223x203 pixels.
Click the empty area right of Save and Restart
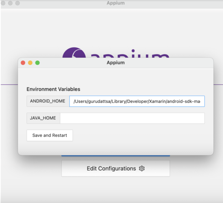(x=139, y=136)
